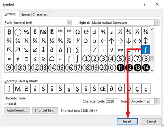Choose the square root √ symbol
The height and width of the screenshot is (127, 164).
coord(111,50)
